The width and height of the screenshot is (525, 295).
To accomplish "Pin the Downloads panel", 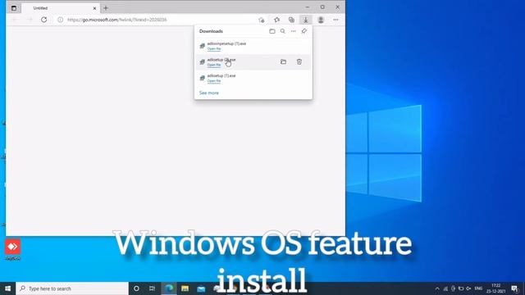I will [x=304, y=31].
